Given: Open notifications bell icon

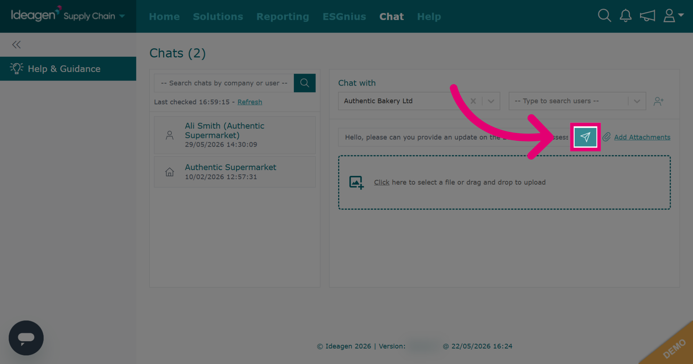Looking at the screenshot, I should coord(626,16).
